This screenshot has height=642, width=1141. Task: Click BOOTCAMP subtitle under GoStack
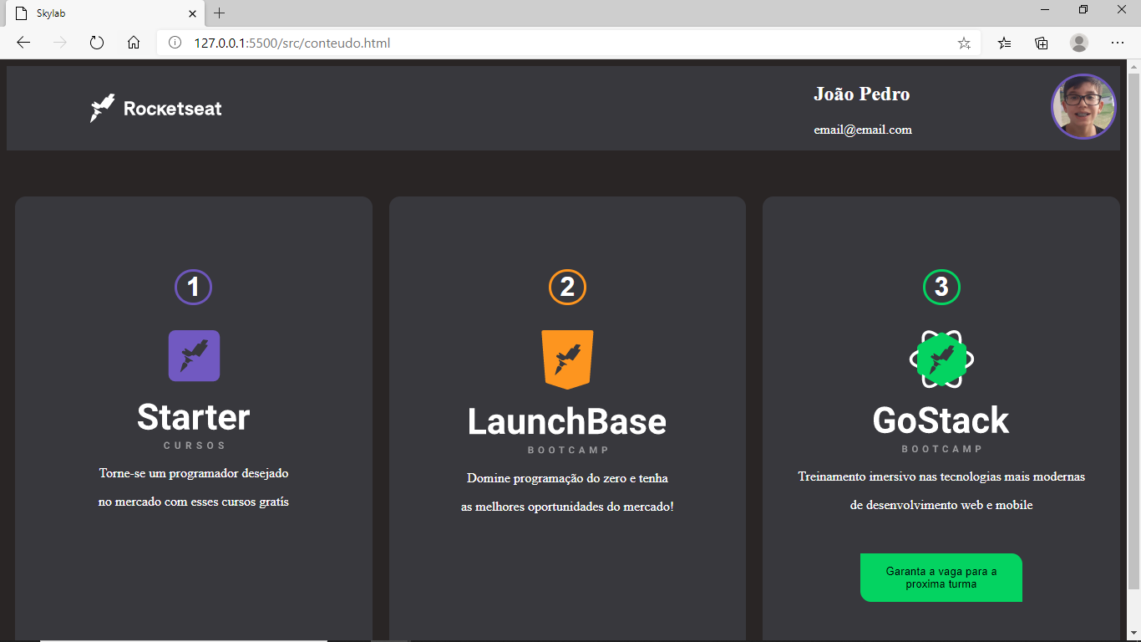(x=941, y=449)
